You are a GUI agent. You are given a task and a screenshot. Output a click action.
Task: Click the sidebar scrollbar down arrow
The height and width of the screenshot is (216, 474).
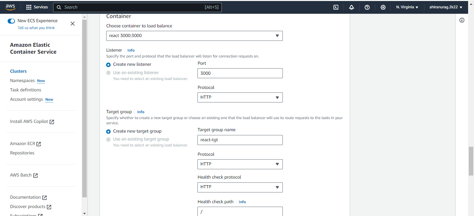(x=84, y=213)
